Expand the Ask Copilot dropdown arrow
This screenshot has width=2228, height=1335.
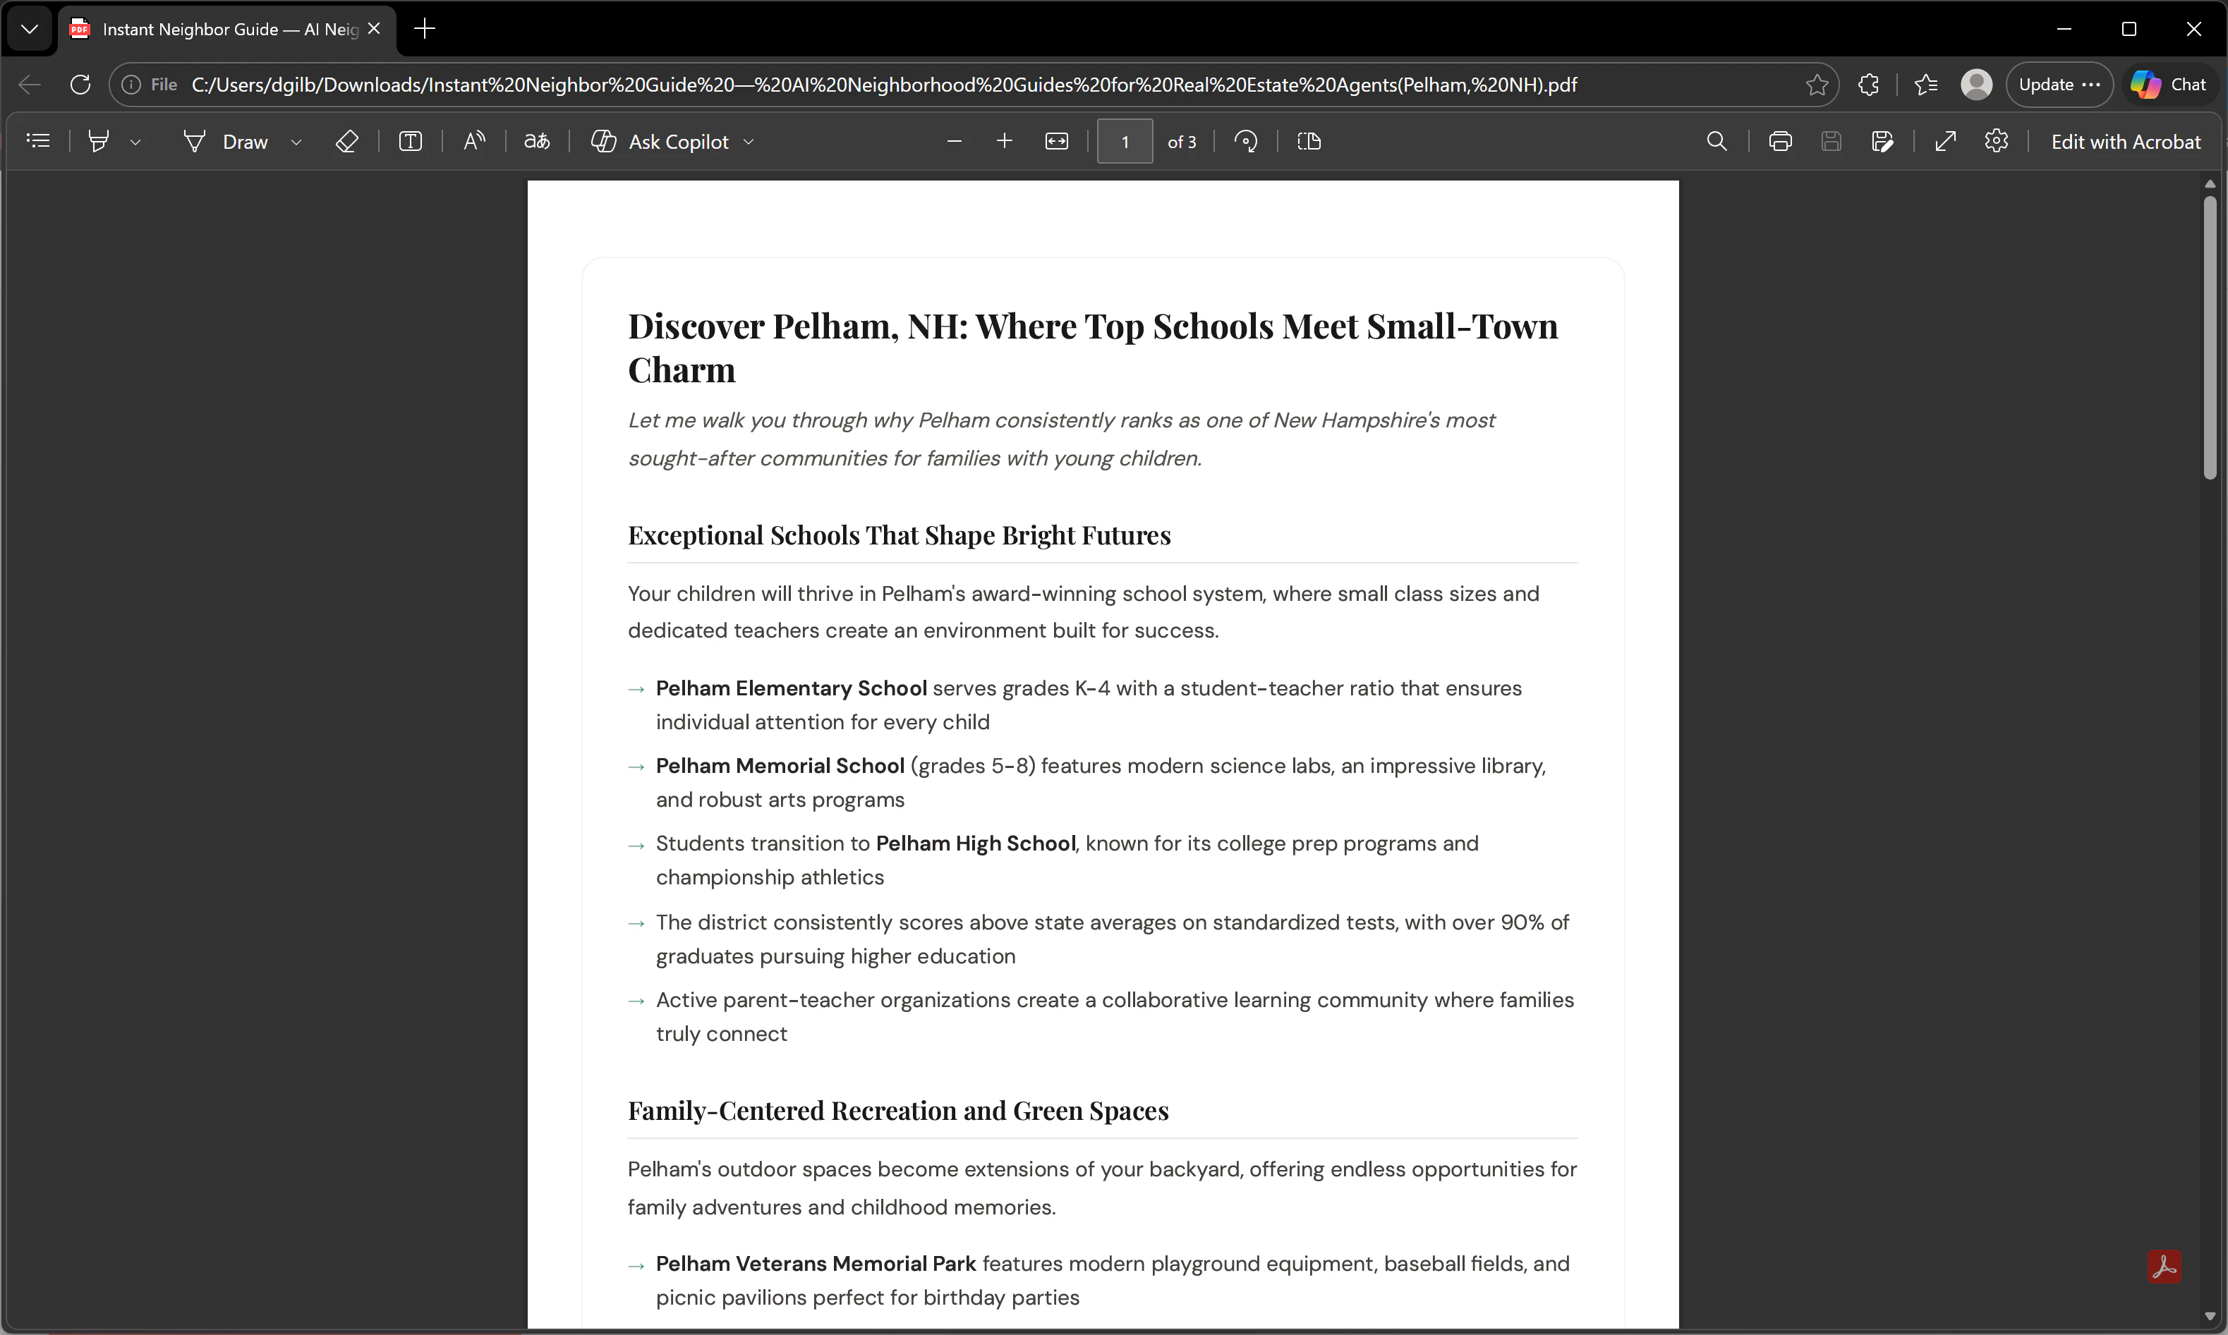(x=749, y=142)
